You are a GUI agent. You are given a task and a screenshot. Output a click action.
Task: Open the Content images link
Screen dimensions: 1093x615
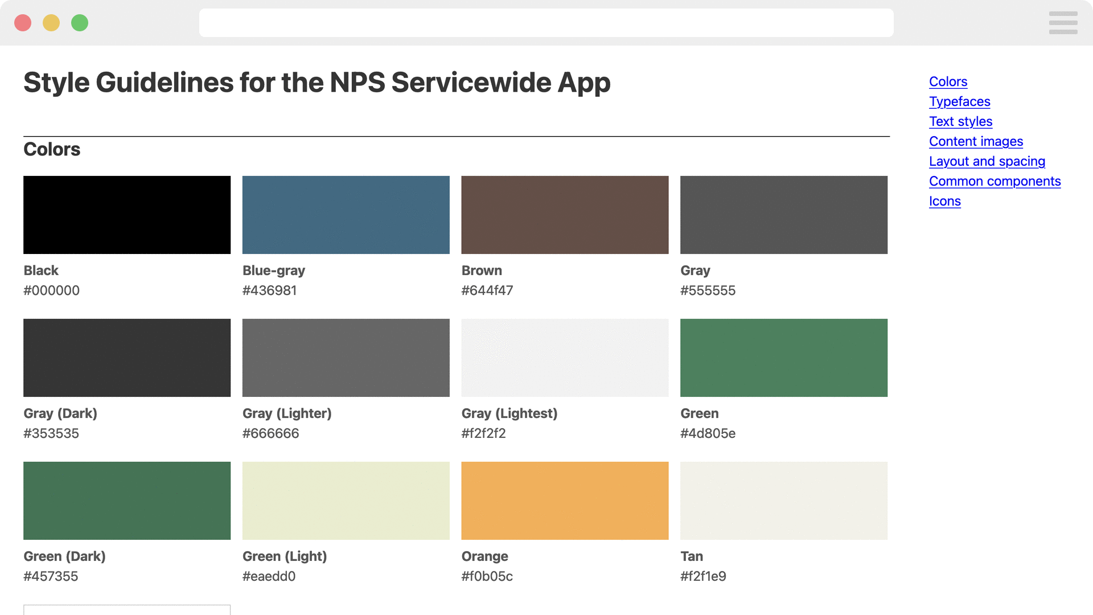click(976, 141)
